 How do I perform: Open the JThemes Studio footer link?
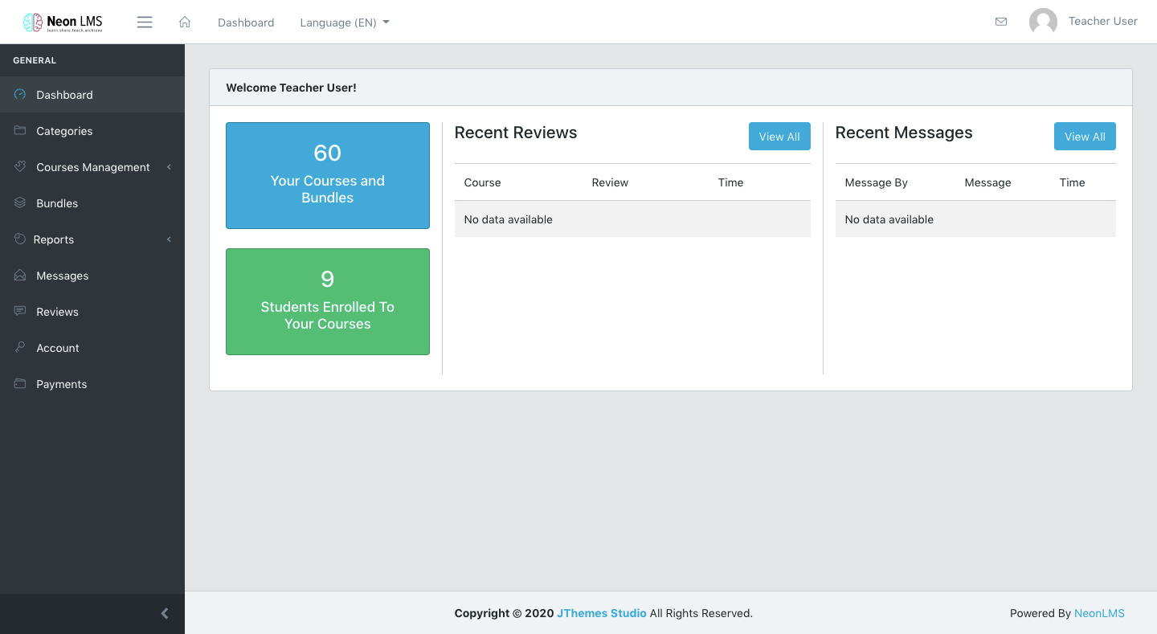[601, 613]
